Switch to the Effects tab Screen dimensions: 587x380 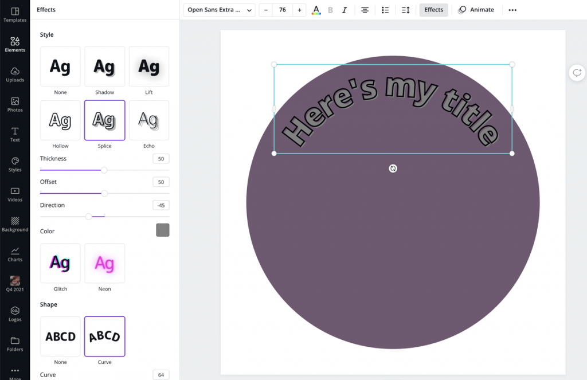coord(433,10)
